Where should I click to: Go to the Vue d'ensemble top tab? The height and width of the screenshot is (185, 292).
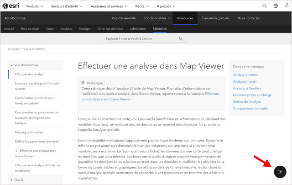coord(124,18)
